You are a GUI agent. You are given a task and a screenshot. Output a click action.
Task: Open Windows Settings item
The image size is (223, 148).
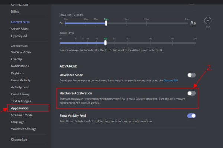tap(24, 129)
